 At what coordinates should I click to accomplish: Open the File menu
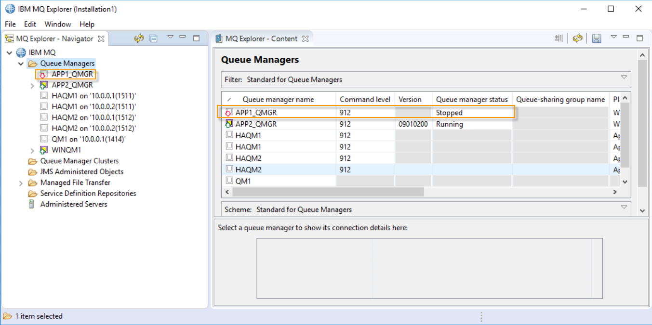tap(10, 24)
